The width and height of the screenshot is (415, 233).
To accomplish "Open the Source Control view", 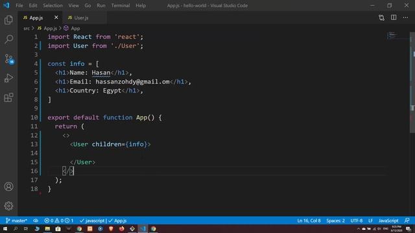I will tap(9, 59).
